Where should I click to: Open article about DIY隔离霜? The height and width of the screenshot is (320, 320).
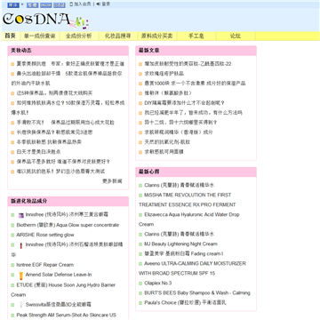(184, 103)
